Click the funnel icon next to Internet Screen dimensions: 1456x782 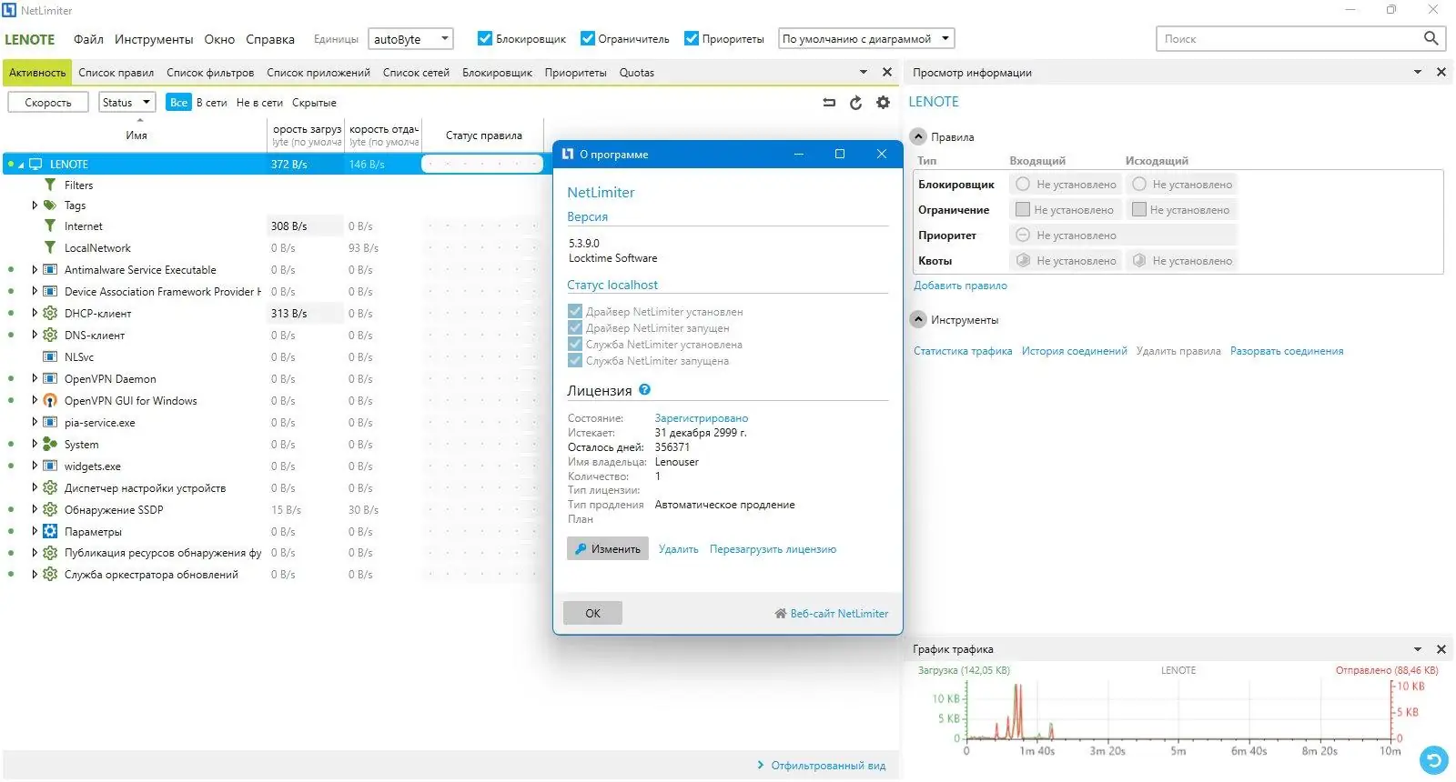(x=50, y=226)
